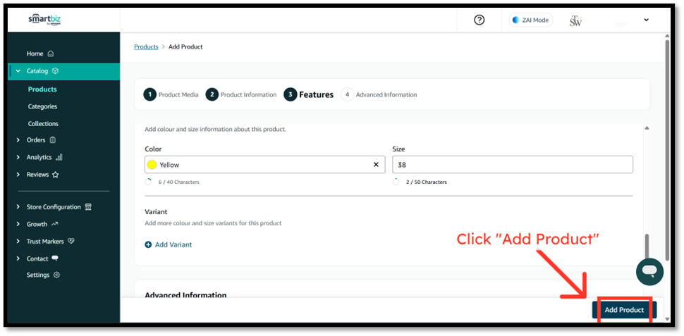Click the Smartbiz logo
The image size is (684, 336).
pos(44,20)
